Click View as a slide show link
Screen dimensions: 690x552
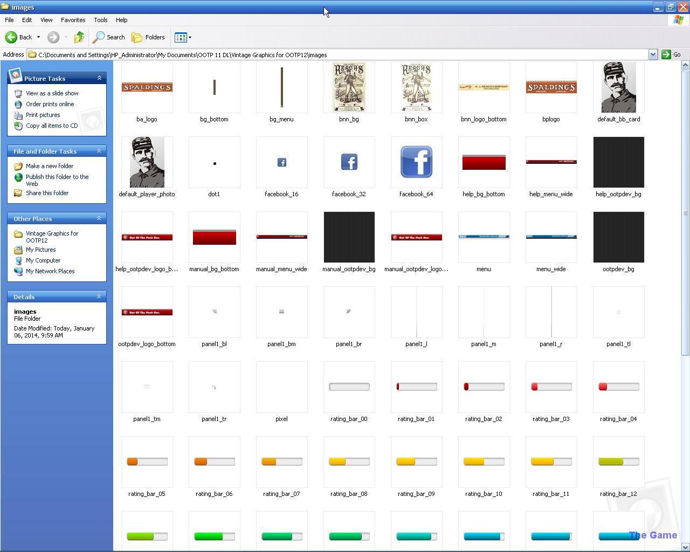(x=52, y=93)
